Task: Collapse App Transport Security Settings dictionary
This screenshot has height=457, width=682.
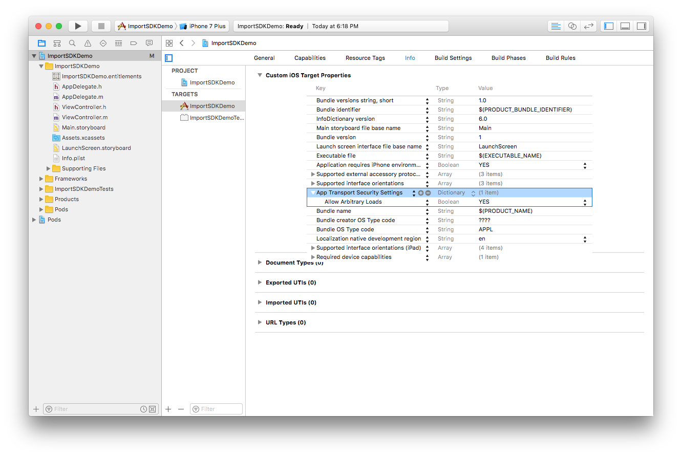Action: [x=313, y=193]
